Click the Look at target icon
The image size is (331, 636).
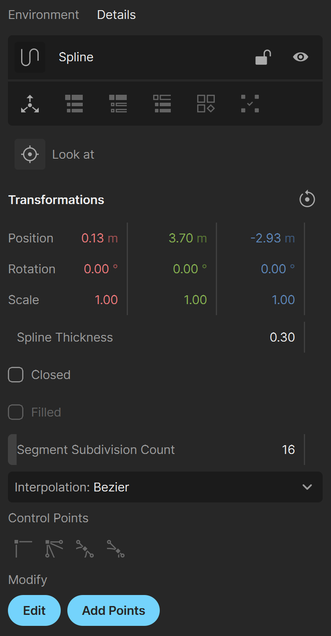(30, 154)
